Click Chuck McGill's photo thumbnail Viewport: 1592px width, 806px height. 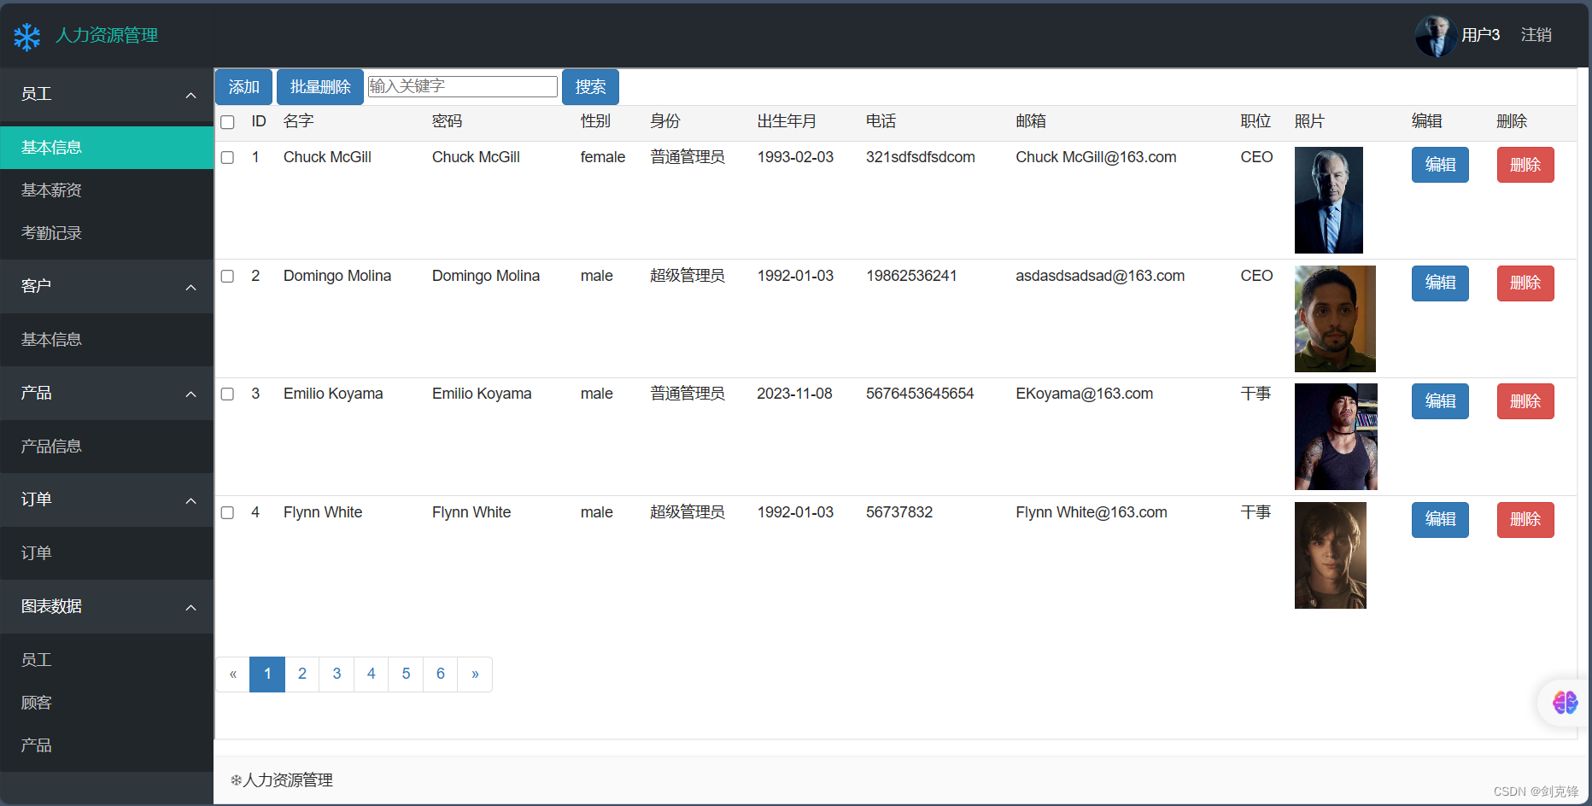pyautogui.click(x=1328, y=200)
